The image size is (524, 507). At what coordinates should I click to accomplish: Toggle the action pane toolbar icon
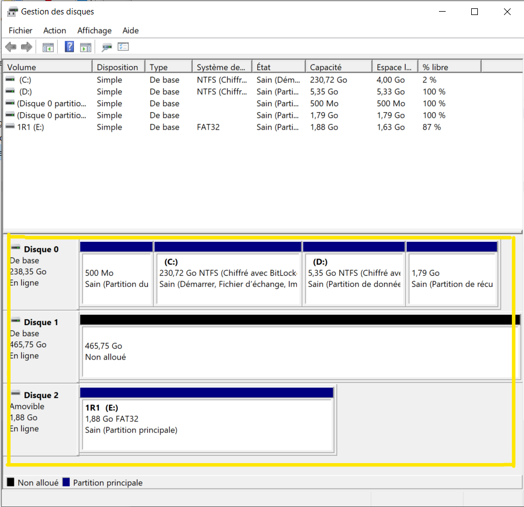coord(85,47)
